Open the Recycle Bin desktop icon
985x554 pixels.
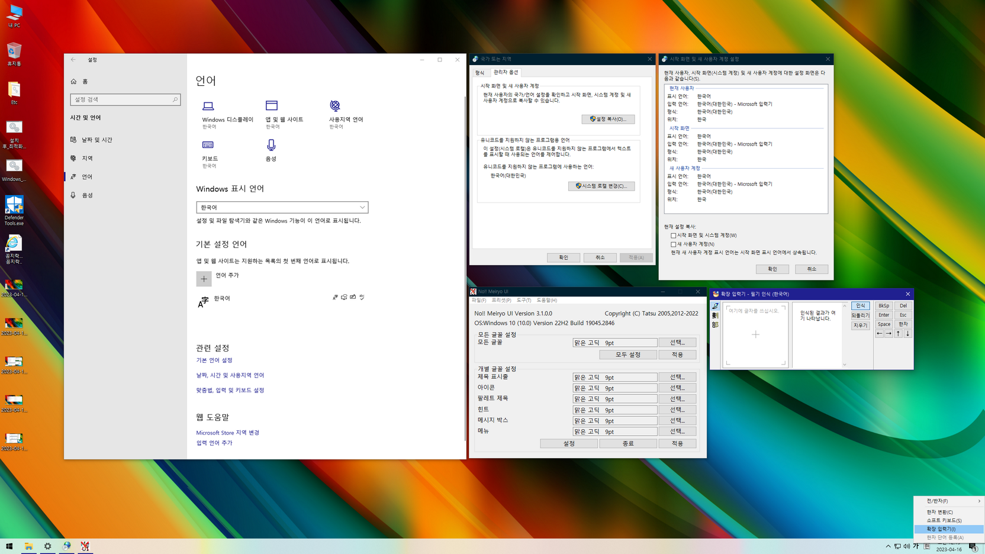[14, 54]
